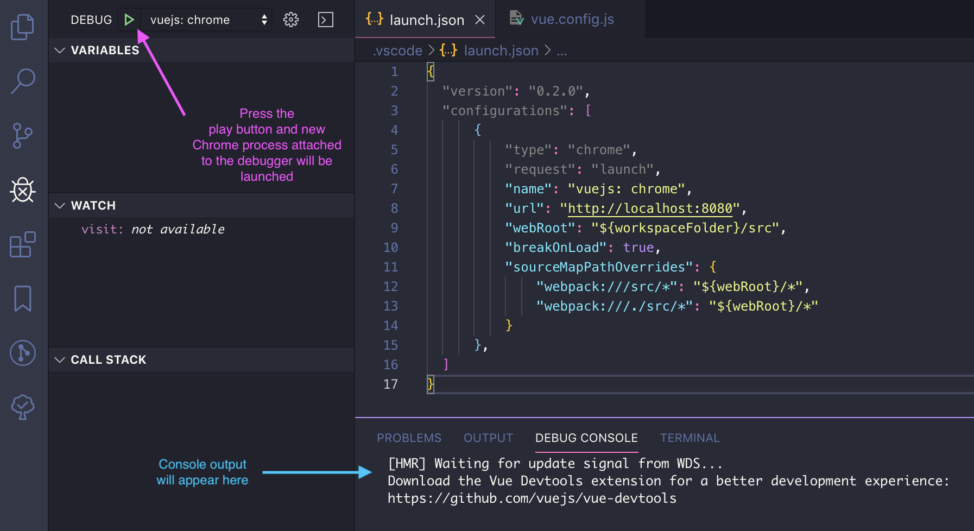Open the Debug view bug icon
This screenshot has height=531, width=974.
click(23, 190)
